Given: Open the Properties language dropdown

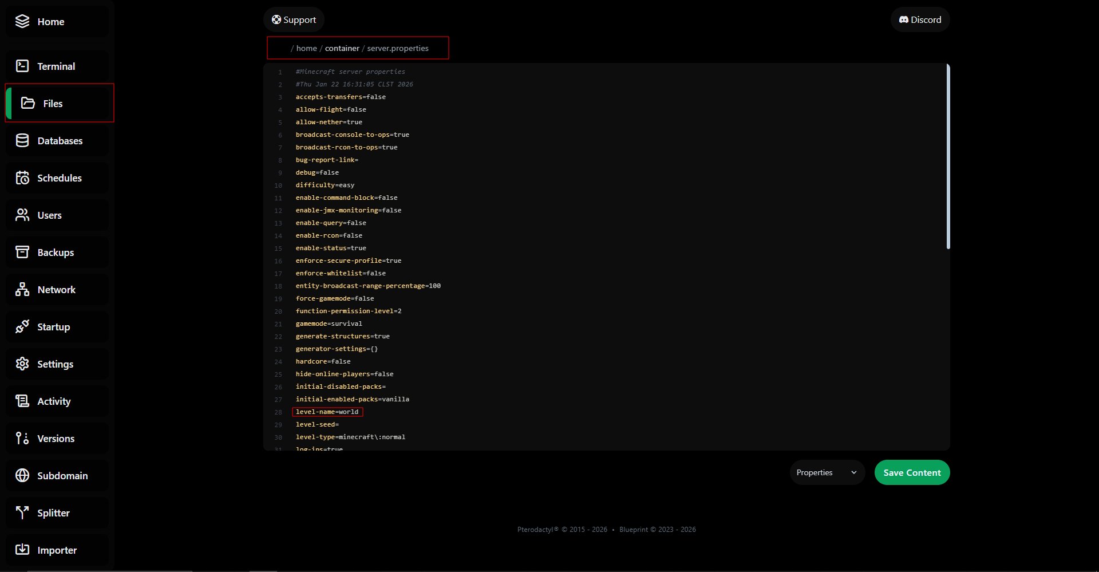Looking at the screenshot, I should (827, 472).
